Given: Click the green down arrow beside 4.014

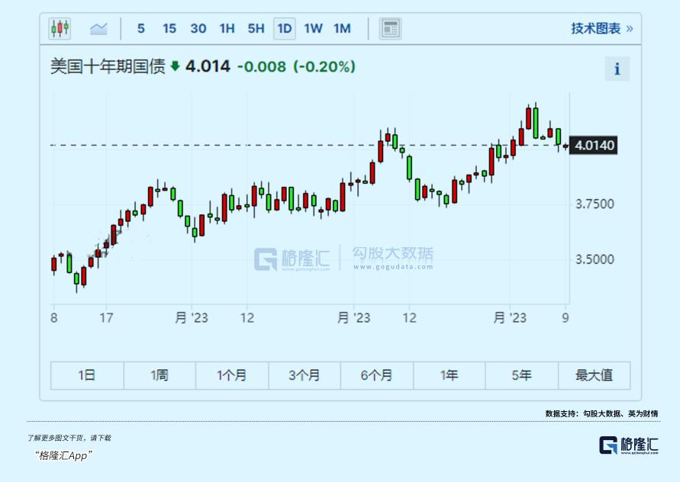Looking at the screenshot, I should click(176, 66).
